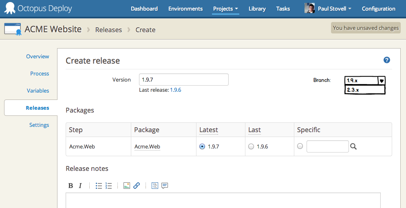The height and width of the screenshot is (208, 406).
Task: Insert a hyperlink in release notes
Action: click(x=137, y=186)
